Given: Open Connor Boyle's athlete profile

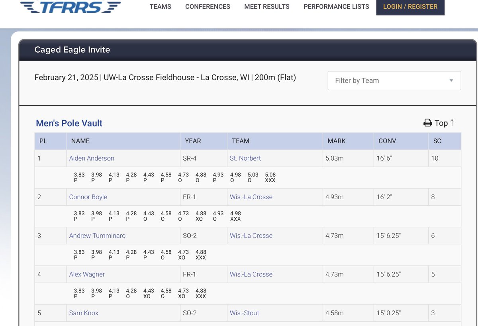Looking at the screenshot, I should click(x=88, y=197).
